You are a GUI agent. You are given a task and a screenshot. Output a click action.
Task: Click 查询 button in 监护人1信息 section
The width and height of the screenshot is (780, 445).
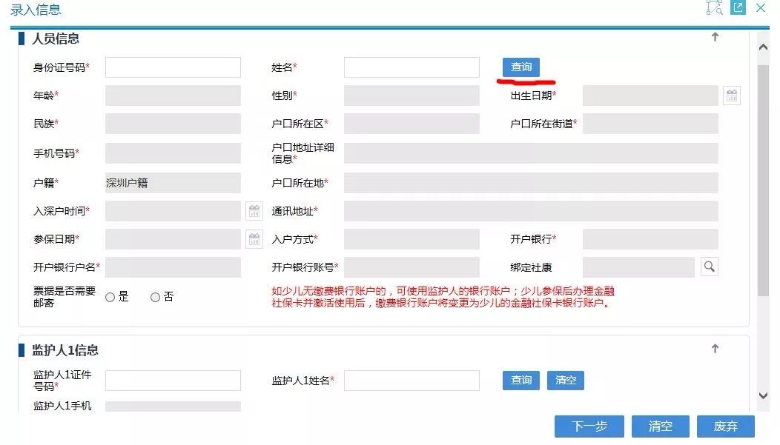point(520,381)
